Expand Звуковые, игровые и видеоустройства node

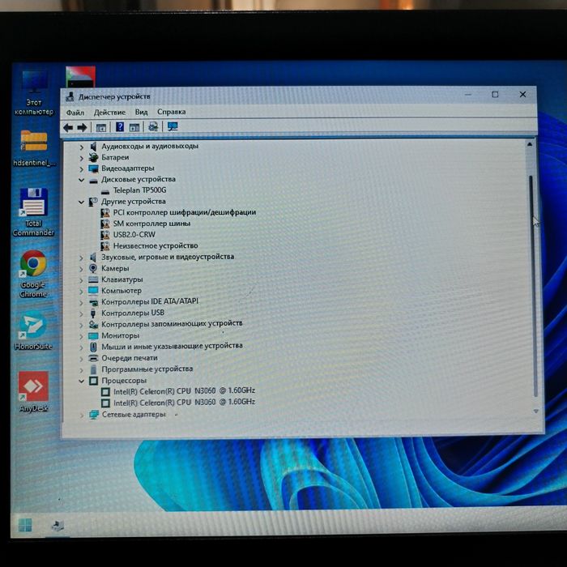pyautogui.click(x=81, y=258)
